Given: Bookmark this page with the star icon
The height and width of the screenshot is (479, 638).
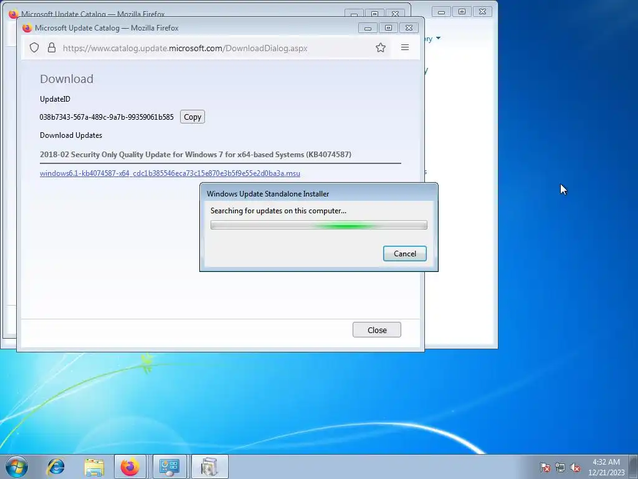Looking at the screenshot, I should click(381, 47).
